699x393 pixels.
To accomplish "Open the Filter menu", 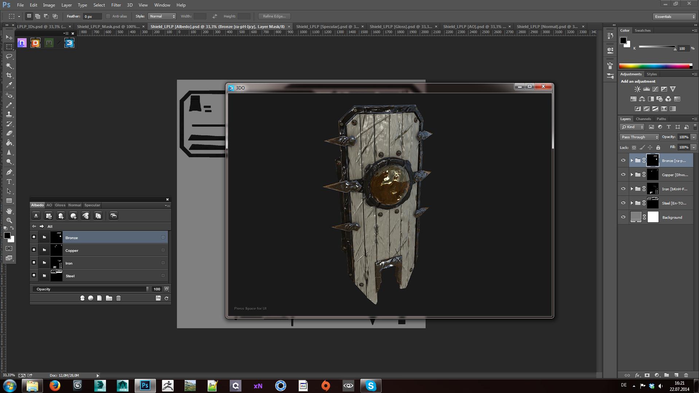I will (116, 5).
